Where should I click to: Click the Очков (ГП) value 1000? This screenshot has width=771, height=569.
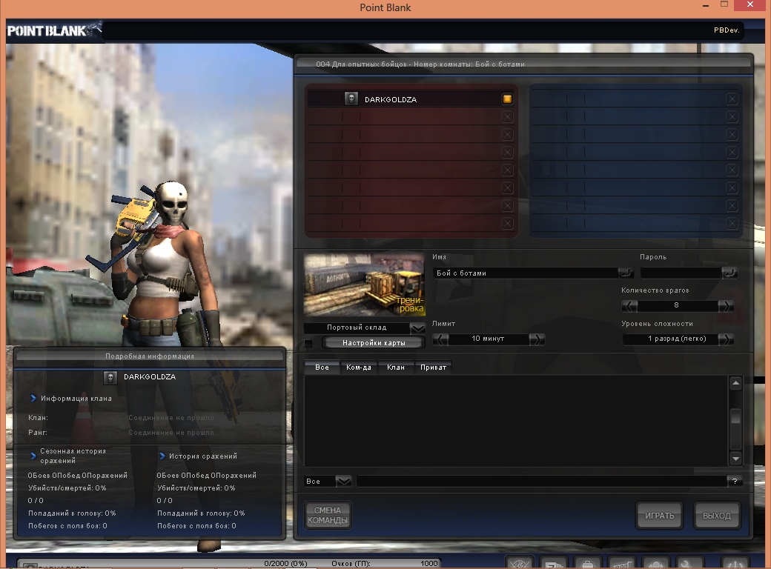pos(428,564)
